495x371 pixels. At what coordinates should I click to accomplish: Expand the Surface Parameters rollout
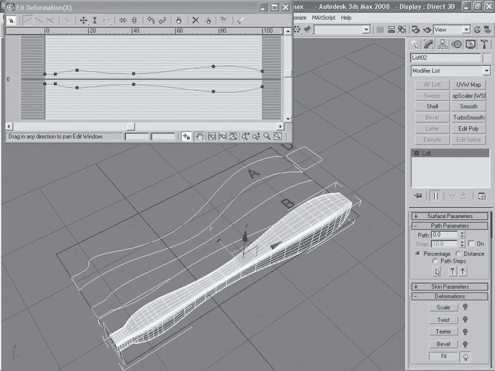[x=451, y=216]
